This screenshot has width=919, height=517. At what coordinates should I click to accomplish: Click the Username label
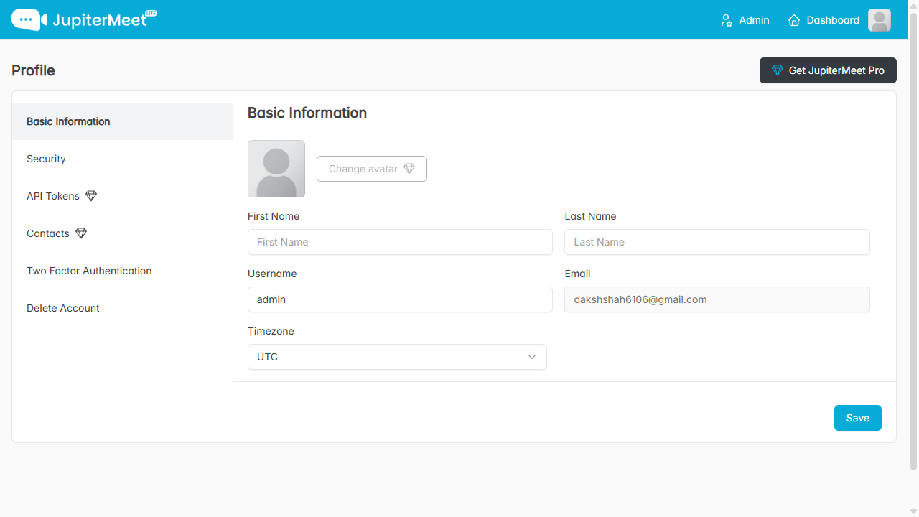(272, 274)
